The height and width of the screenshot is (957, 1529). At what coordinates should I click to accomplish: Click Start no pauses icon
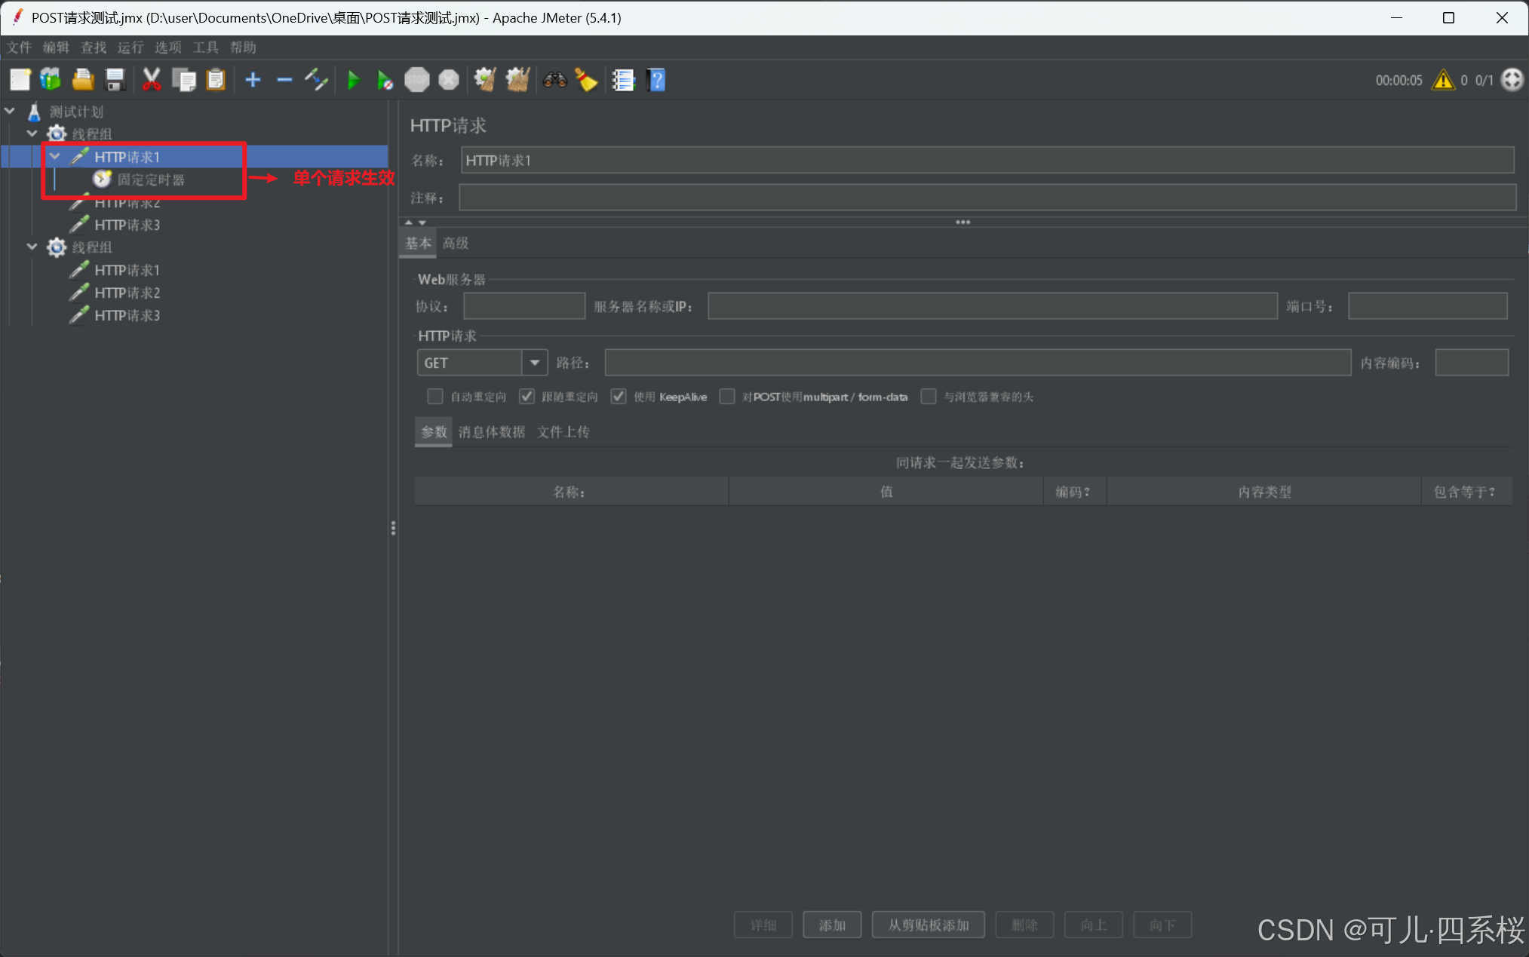384,80
